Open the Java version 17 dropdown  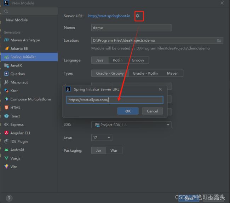[102, 138]
